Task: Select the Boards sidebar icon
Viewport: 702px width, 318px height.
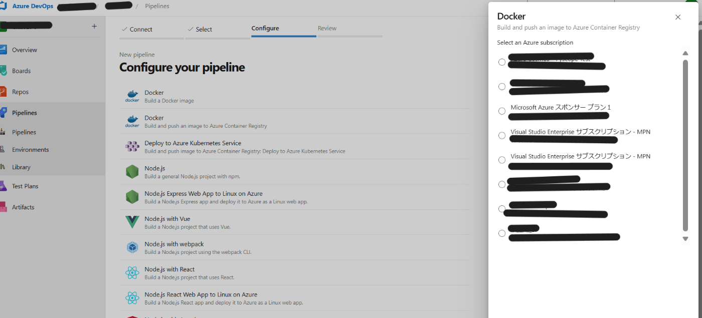Action: point(3,71)
